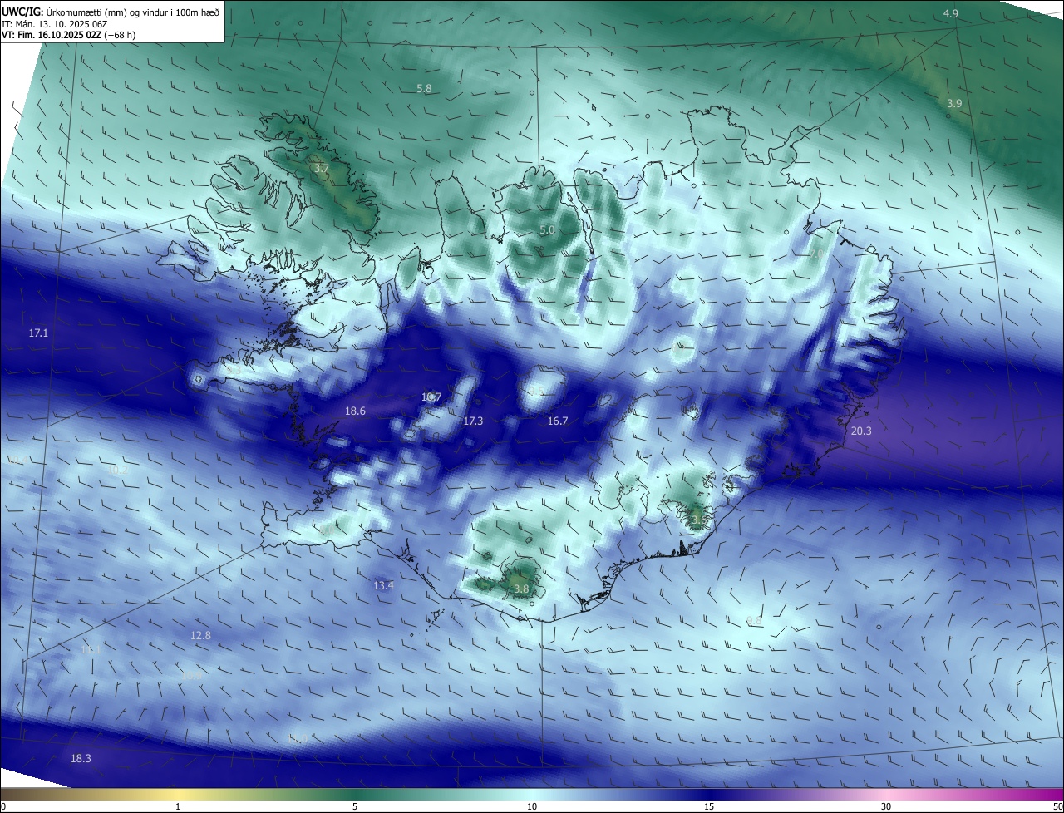This screenshot has height=813, width=1064.
Task: Click the valid time line 'VT: Fim. 16.10.2025 02Z (+68 h)'
Action: point(69,35)
